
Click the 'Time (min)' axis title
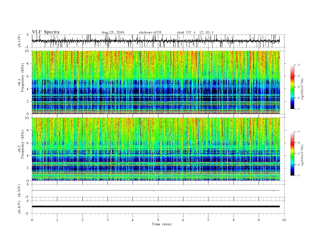162,224
